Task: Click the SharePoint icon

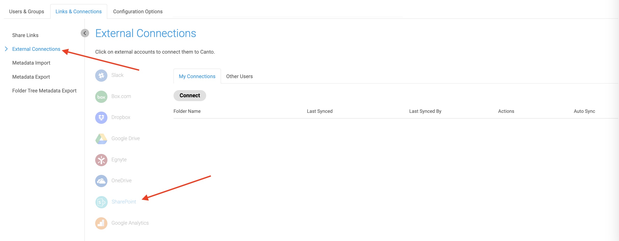Action: (101, 202)
